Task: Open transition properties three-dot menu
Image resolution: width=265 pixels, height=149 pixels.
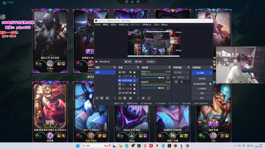Action: (x=187, y=82)
